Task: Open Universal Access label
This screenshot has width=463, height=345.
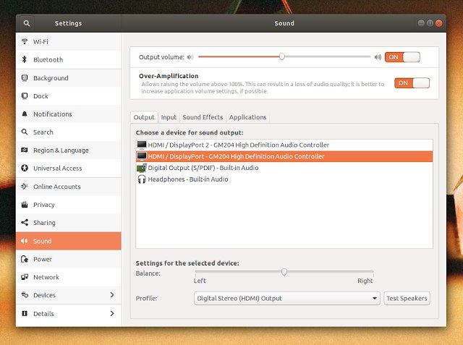Action: point(58,169)
